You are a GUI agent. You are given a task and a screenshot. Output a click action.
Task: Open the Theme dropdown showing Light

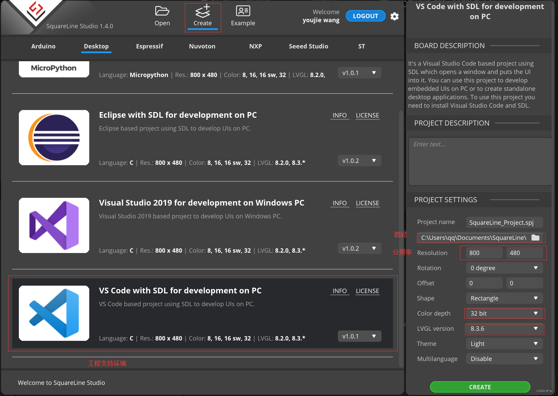coord(504,344)
